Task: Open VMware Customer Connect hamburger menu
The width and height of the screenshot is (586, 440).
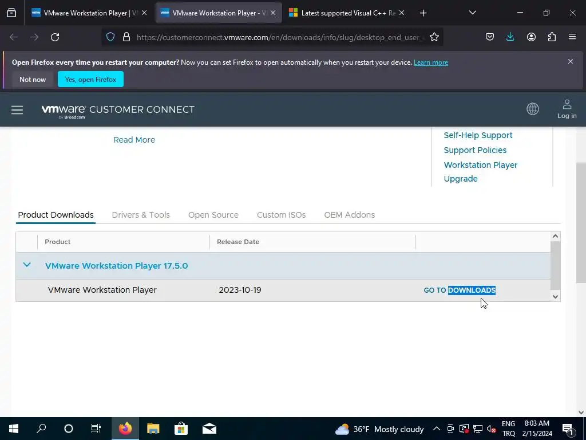Action: point(17,109)
